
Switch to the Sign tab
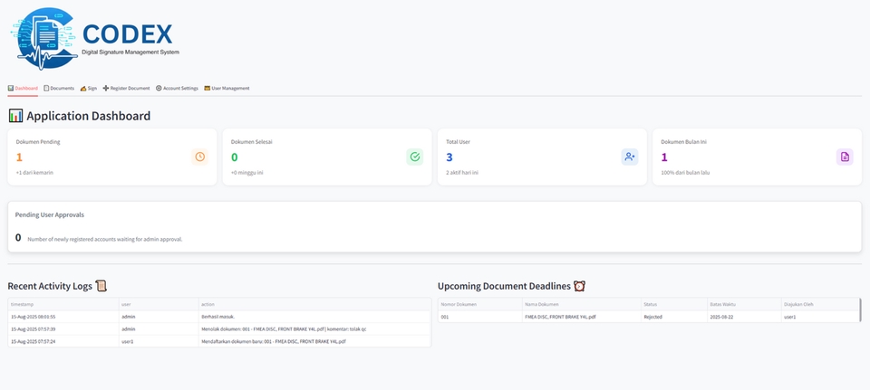click(x=89, y=88)
